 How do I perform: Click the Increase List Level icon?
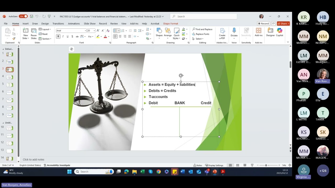point(135,31)
